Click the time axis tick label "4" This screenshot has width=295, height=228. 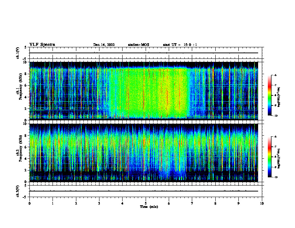pos(123,203)
